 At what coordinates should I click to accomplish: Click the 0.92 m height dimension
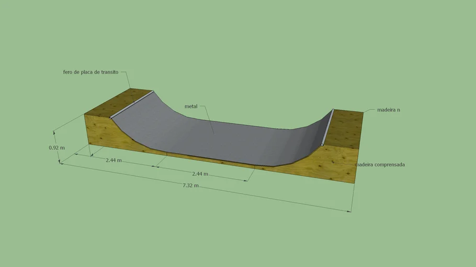57,148
